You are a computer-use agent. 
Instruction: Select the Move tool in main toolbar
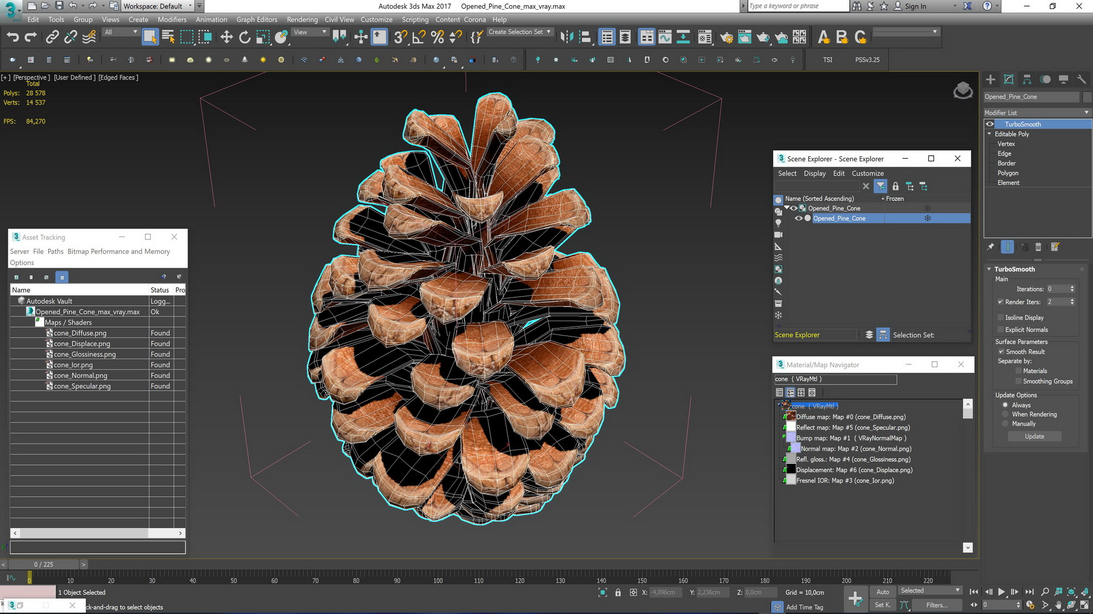[227, 38]
